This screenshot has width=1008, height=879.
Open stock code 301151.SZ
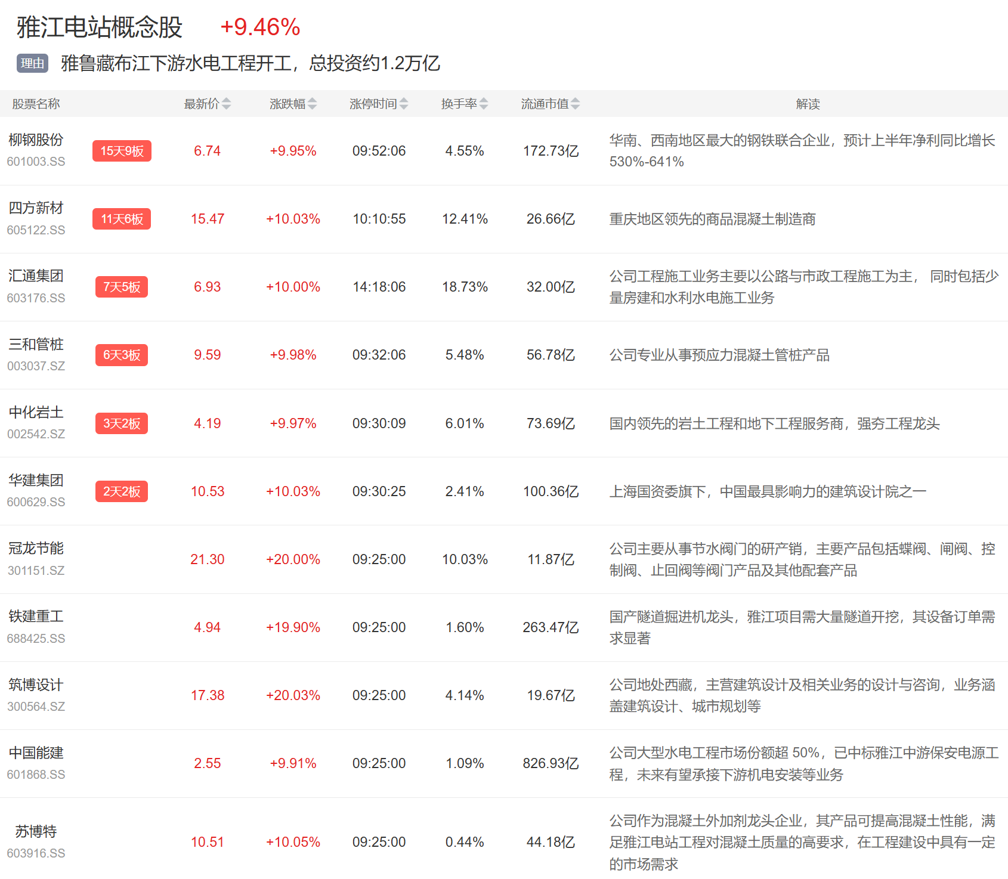36,571
